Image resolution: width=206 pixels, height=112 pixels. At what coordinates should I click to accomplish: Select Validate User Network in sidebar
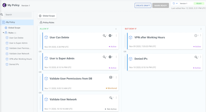coord(19,54)
